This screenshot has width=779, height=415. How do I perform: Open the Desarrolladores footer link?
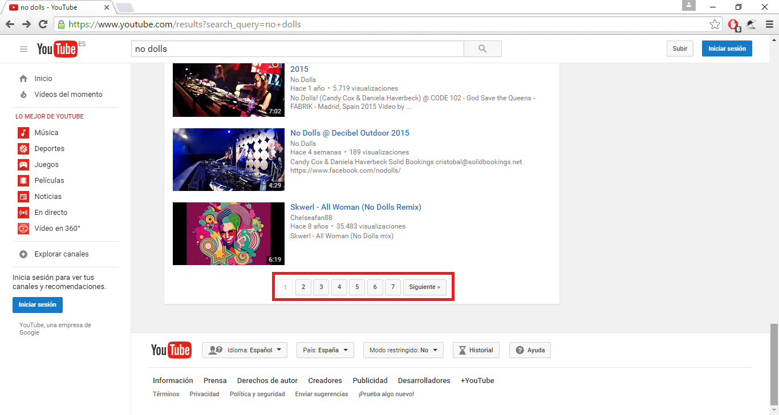[424, 381]
